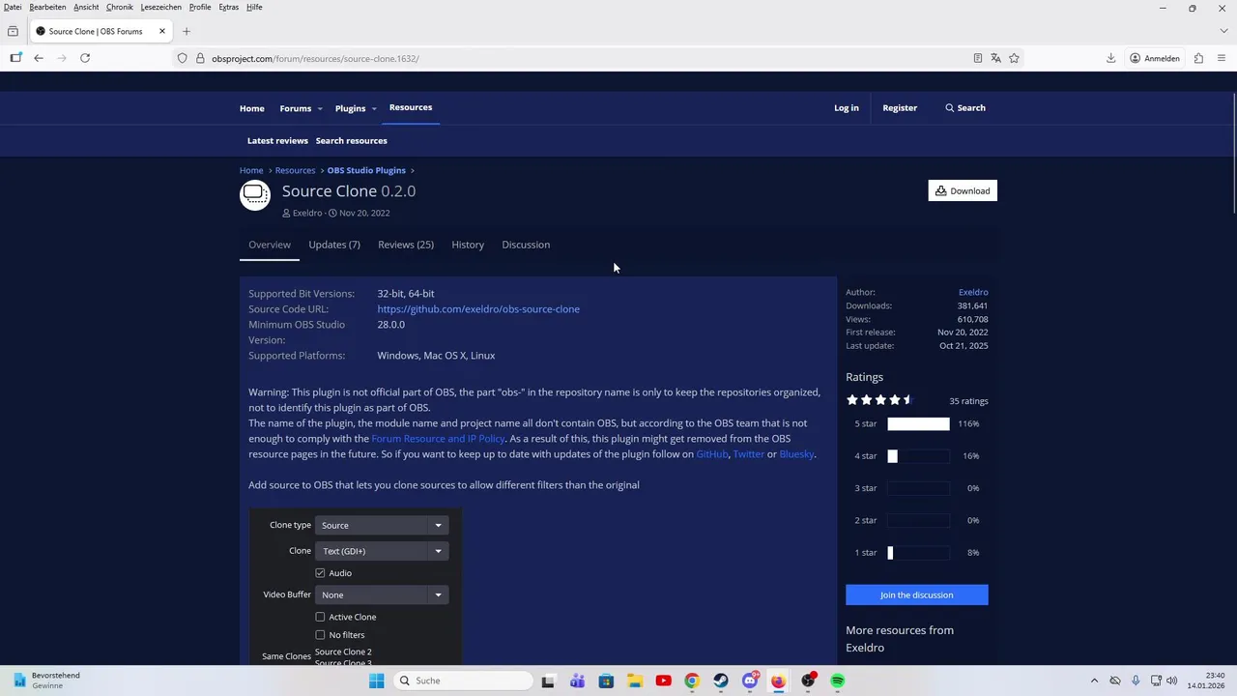
Task: Open OBS Studio from the taskbar
Action: (x=809, y=681)
